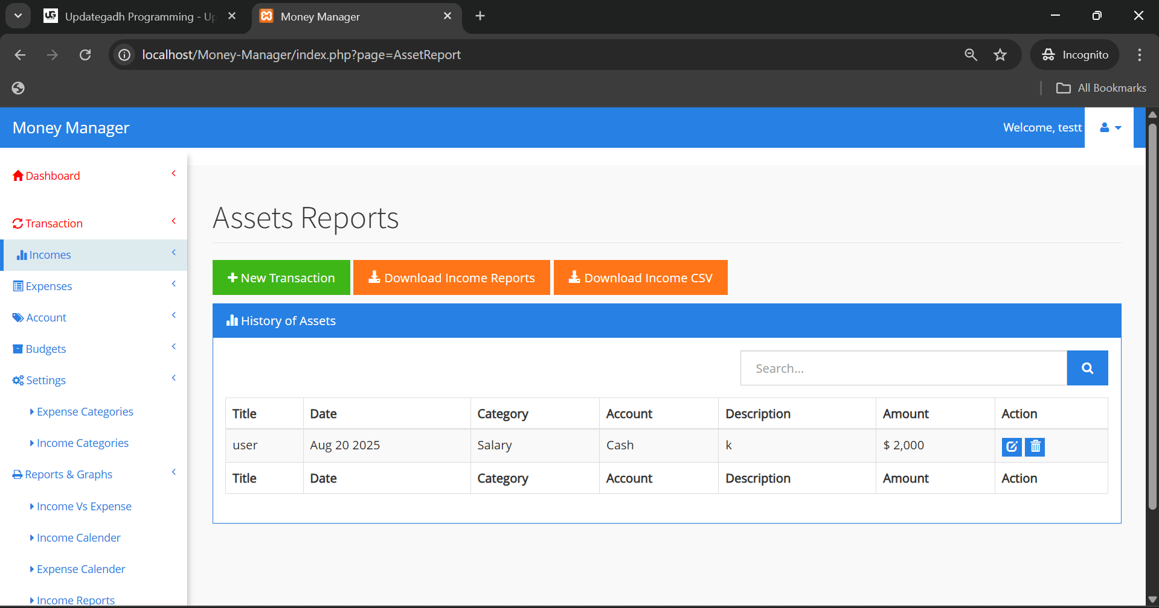Expand the Budgets menu chevron
This screenshot has width=1159, height=608.
point(174,346)
